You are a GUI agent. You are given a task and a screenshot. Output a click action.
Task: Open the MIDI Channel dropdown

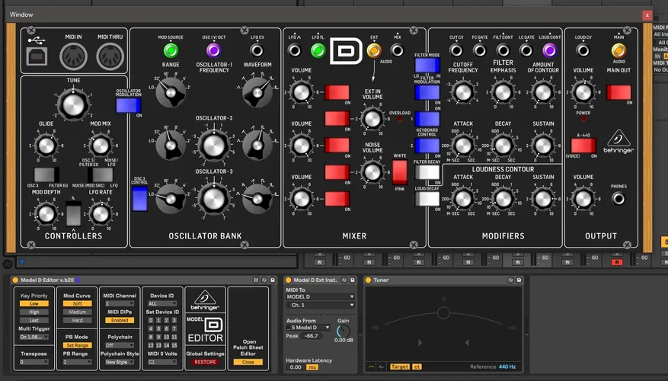click(x=120, y=303)
